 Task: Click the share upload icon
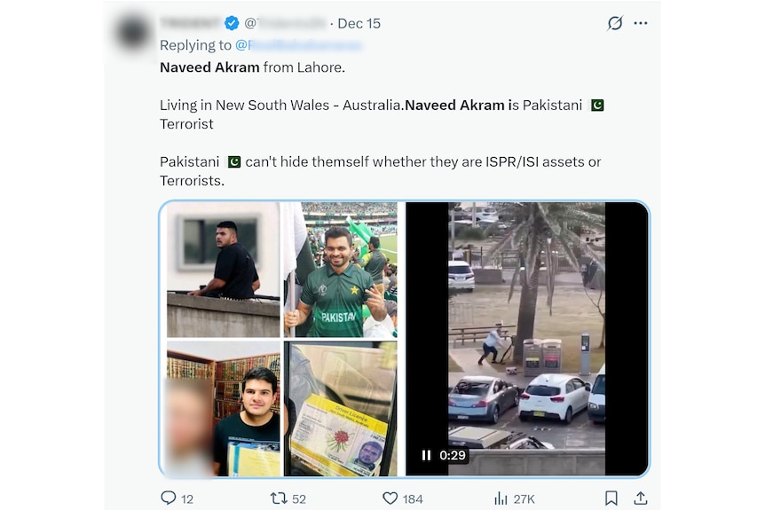tap(640, 498)
